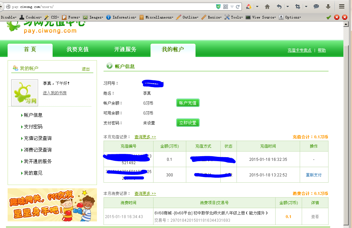Click the pay.ciwong.com site logo
The height and width of the screenshot is (228, 352).
[x=46, y=28]
